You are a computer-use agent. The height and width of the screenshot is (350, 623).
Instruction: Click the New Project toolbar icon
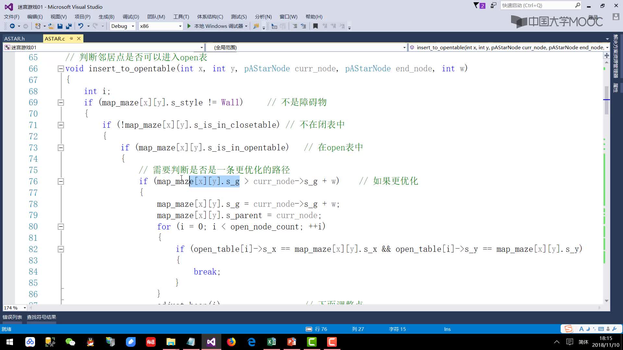pos(38,26)
